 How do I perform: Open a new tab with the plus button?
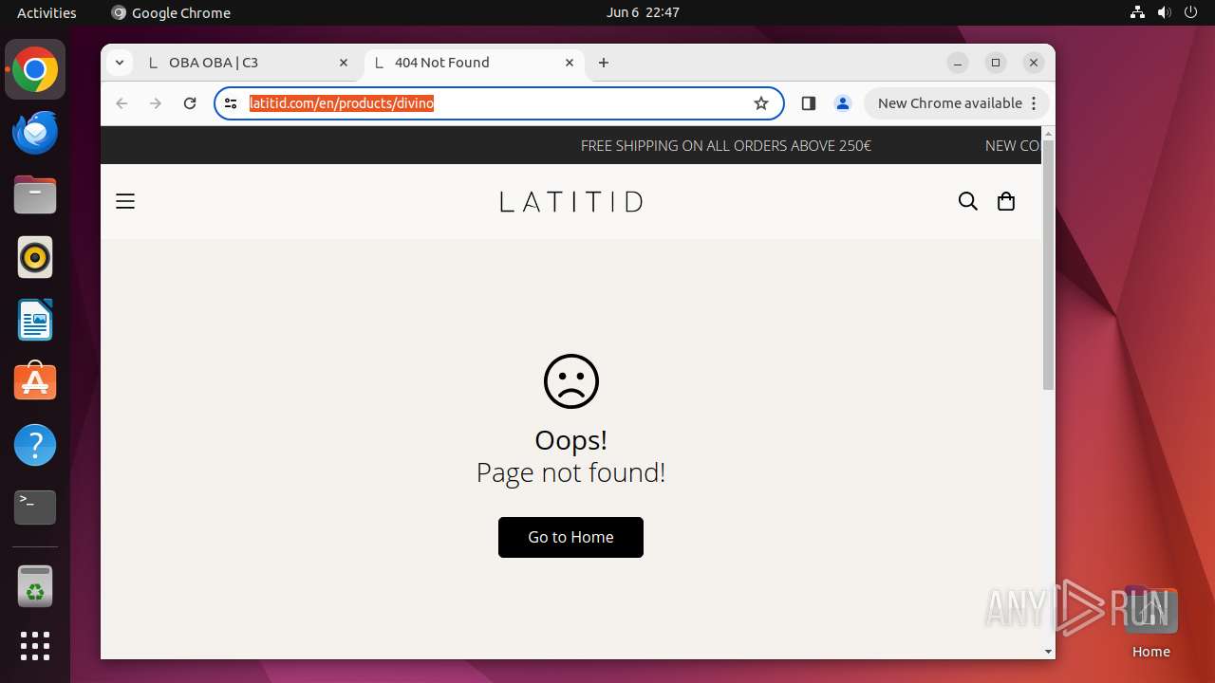pyautogui.click(x=604, y=63)
